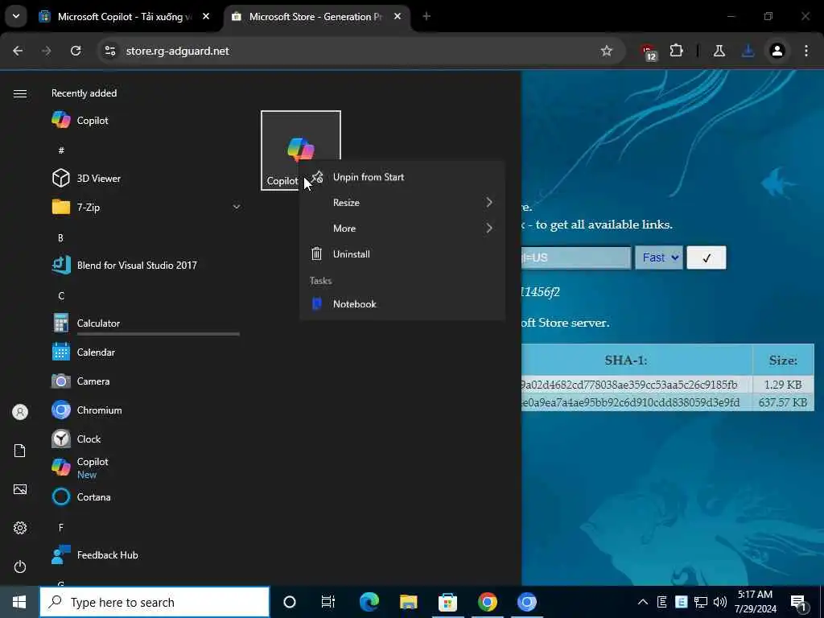Open Microsoft Edge from the taskbar
The image size is (824, 618).
coord(369,602)
